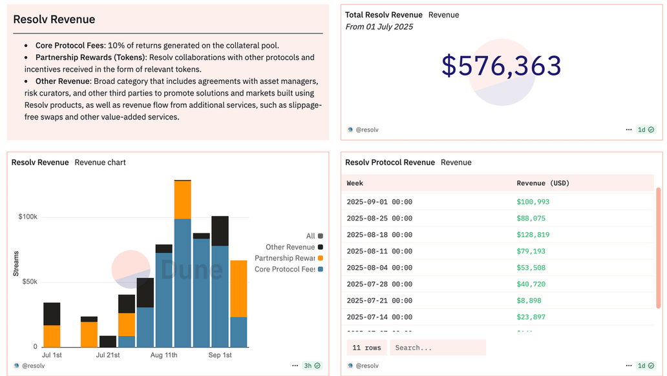667x376 pixels.
Task: Select the $40,720 revenue cell
Action: click(531, 284)
